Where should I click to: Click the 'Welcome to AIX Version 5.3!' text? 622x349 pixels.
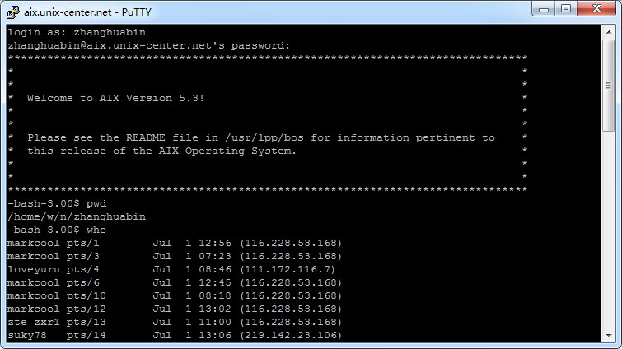[115, 98]
